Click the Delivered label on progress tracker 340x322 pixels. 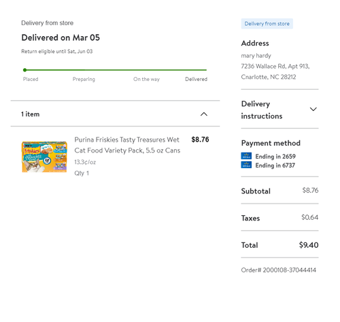(196, 79)
